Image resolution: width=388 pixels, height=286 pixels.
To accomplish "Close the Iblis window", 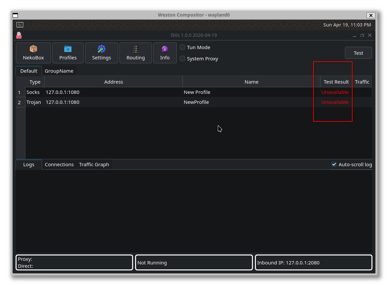I will (x=370, y=35).
